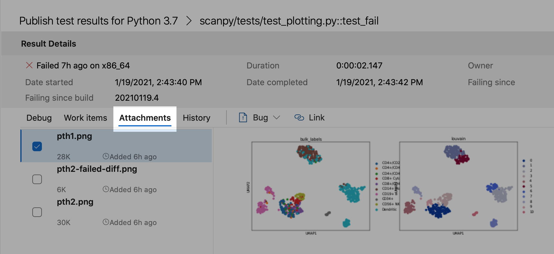
Task: Click the Link chain icon
Action: click(299, 118)
